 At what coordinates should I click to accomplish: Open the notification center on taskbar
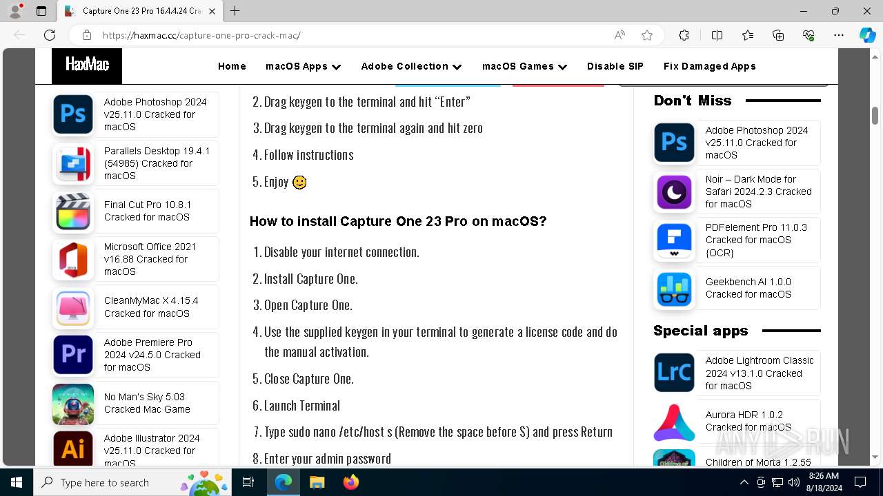[860, 482]
